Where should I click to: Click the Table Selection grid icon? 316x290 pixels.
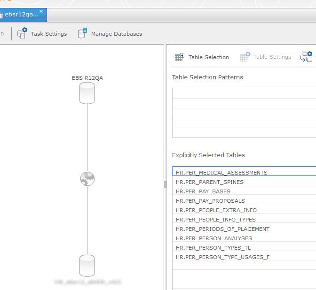pyautogui.click(x=179, y=57)
